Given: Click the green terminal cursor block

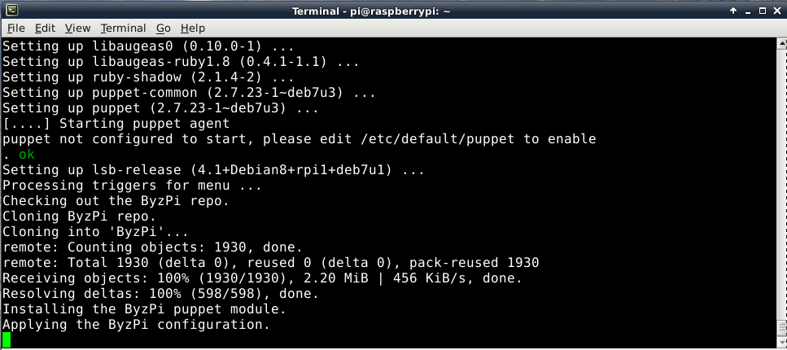Looking at the screenshot, I should [7, 340].
